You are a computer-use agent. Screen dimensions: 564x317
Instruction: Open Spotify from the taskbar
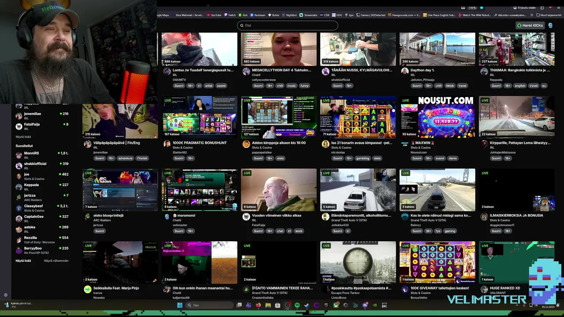coord(297,305)
